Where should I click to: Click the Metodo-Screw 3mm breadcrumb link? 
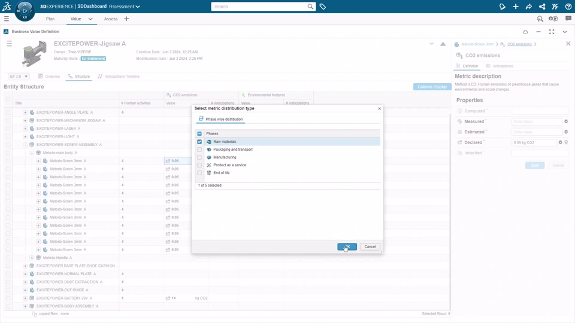(x=477, y=44)
